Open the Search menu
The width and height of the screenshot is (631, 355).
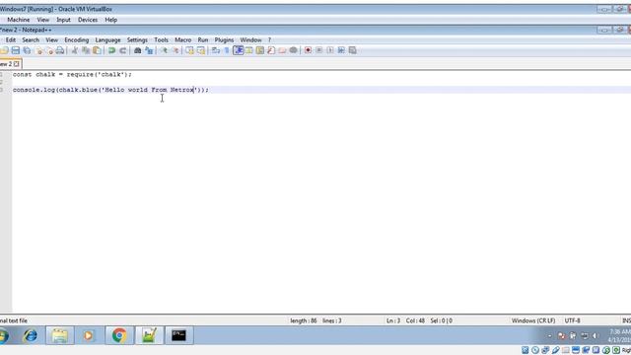(31, 39)
